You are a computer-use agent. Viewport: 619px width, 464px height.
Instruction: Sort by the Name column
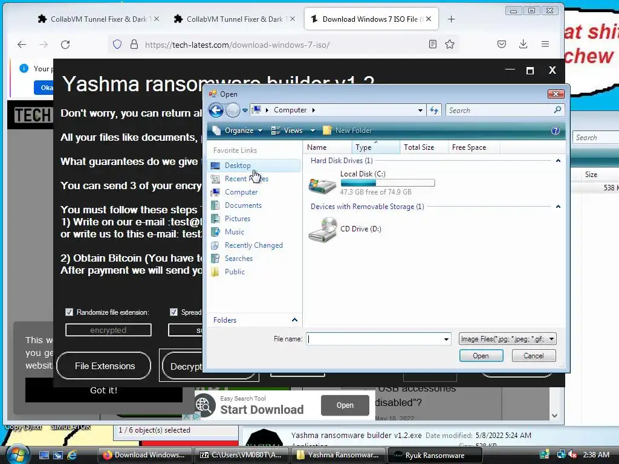coord(328,147)
